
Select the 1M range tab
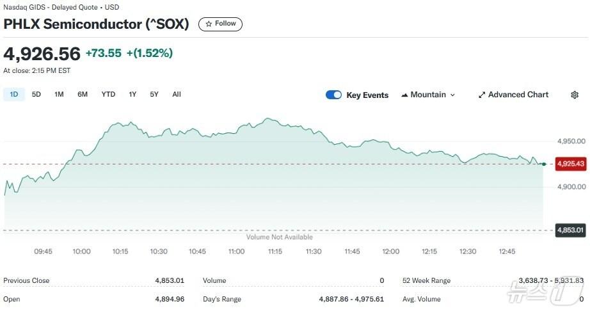pos(59,94)
